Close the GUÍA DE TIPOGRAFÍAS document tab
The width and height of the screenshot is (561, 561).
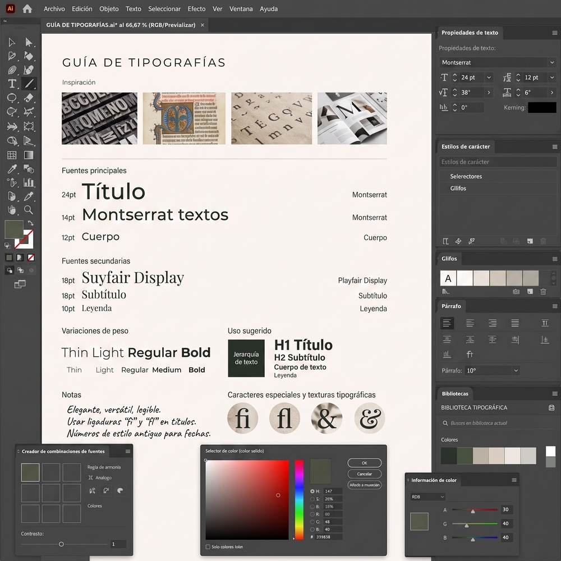point(202,25)
